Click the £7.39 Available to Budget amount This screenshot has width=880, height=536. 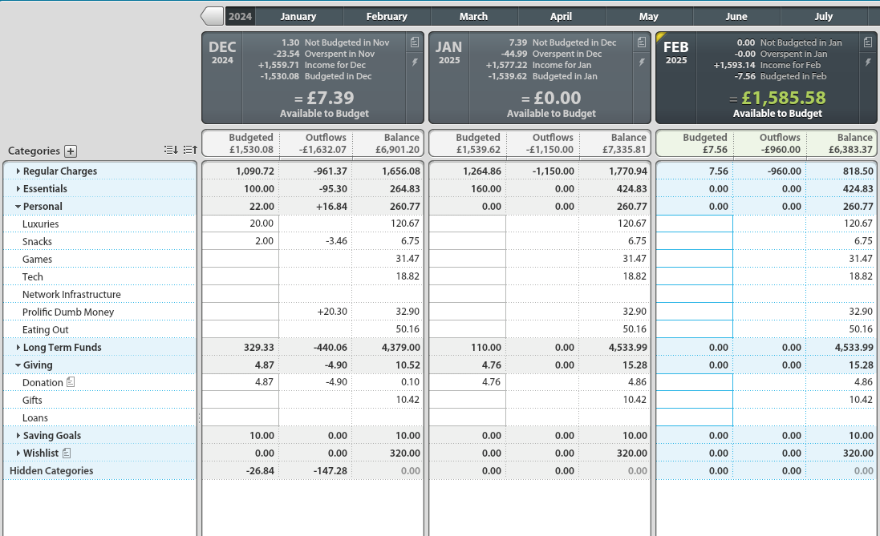pyautogui.click(x=330, y=98)
